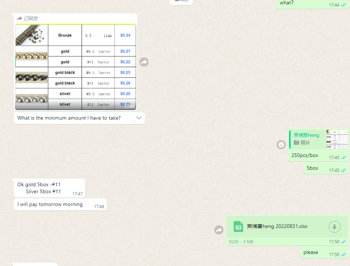Click the 17:47 timestamp on the gold order message

click(x=77, y=194)
